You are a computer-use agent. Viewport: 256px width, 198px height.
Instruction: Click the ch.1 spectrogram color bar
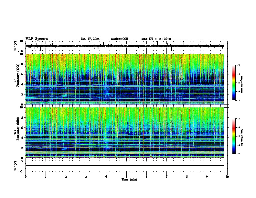point(234,83)
